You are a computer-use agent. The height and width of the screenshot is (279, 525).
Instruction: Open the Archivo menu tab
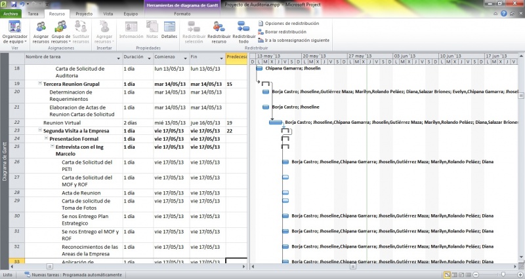coord(11,13)
